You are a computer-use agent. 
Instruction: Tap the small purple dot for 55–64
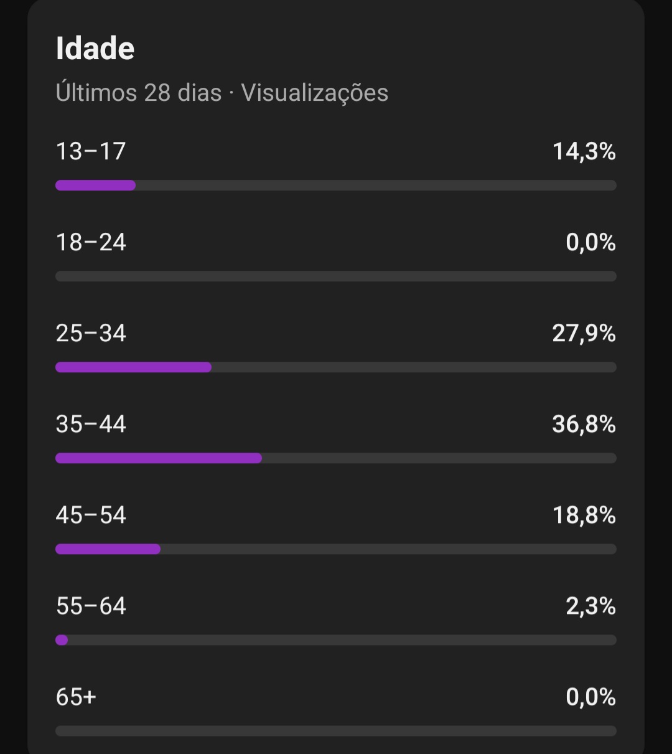pyautogui.click(x=62, y=639)
